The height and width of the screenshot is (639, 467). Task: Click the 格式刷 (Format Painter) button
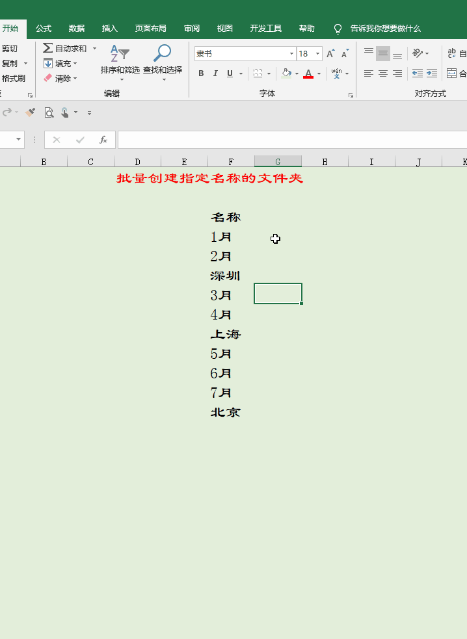[x=13, y=78]
